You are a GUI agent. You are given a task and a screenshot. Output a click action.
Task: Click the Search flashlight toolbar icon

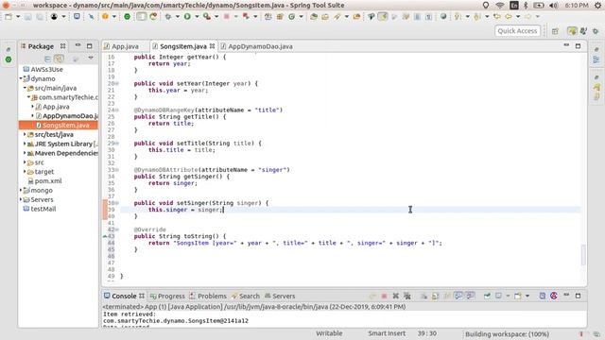click(x=337, y=17)
